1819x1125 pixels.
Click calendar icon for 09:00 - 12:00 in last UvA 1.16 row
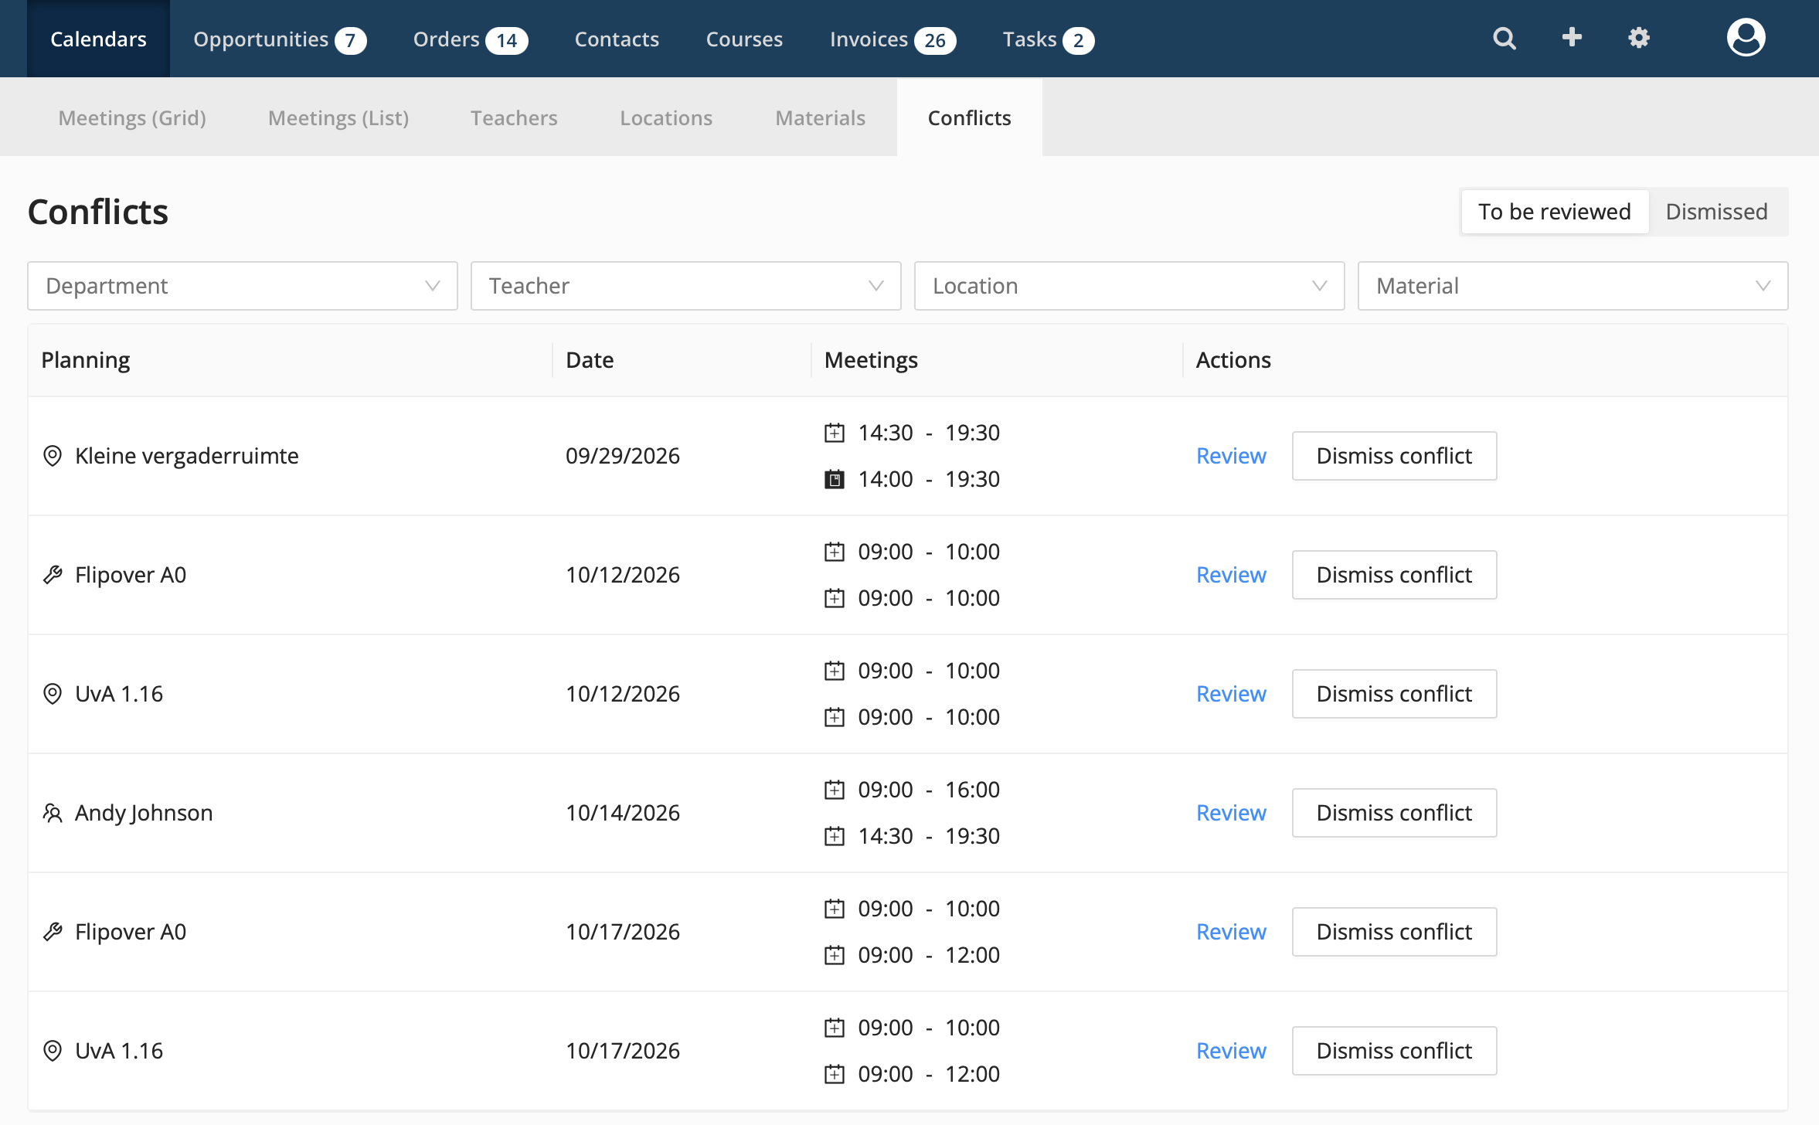coord(834,1074)
